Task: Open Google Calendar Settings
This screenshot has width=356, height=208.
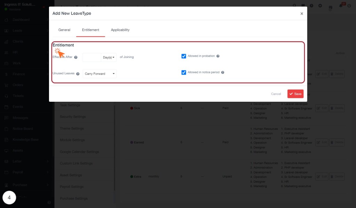Action: click(x=79, y=152)
